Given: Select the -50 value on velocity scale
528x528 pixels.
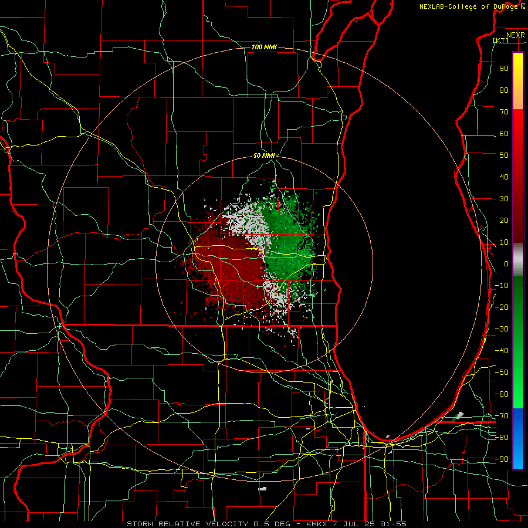Looking at the screenshot, I should (x=502, y=373).
